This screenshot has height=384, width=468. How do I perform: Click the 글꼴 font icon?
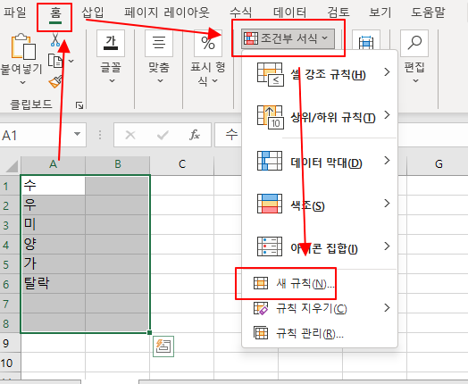click(111, 43)
